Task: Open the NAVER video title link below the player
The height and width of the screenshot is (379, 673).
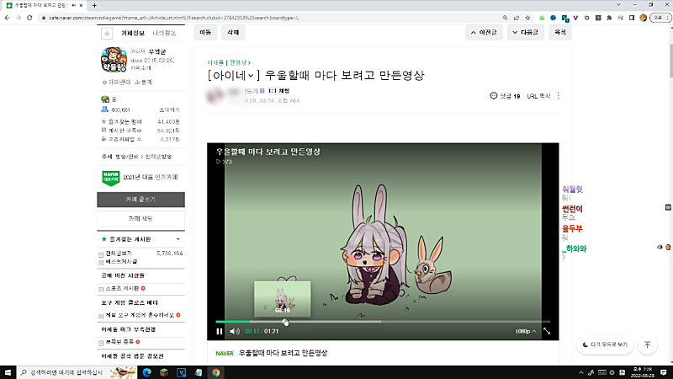Action: coord(283,353)
